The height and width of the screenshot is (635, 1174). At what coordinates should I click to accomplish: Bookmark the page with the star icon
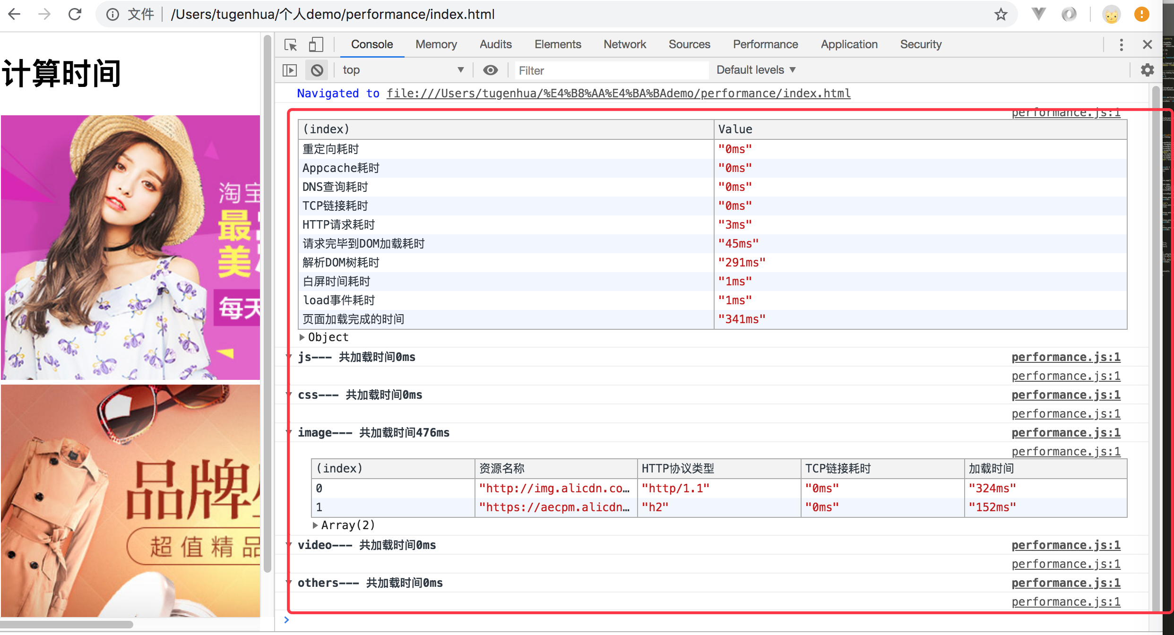click(x=1001, y=15)
